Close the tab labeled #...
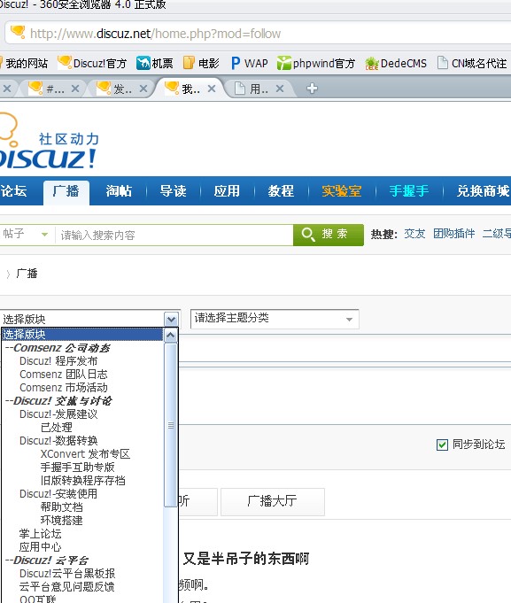The image size is (511, 603). coord(75,89)
